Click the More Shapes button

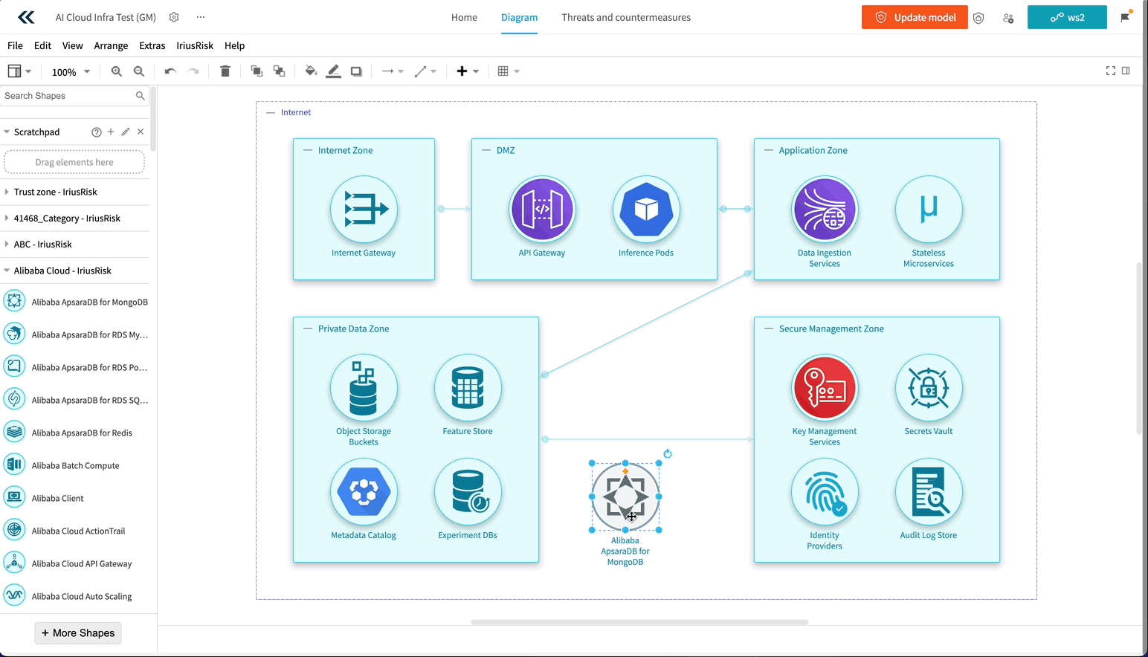(78, 633)
